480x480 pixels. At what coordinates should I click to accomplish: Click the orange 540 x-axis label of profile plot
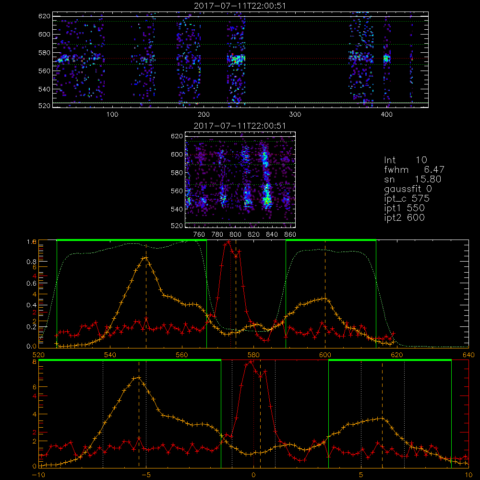click(x=110, y=355)
